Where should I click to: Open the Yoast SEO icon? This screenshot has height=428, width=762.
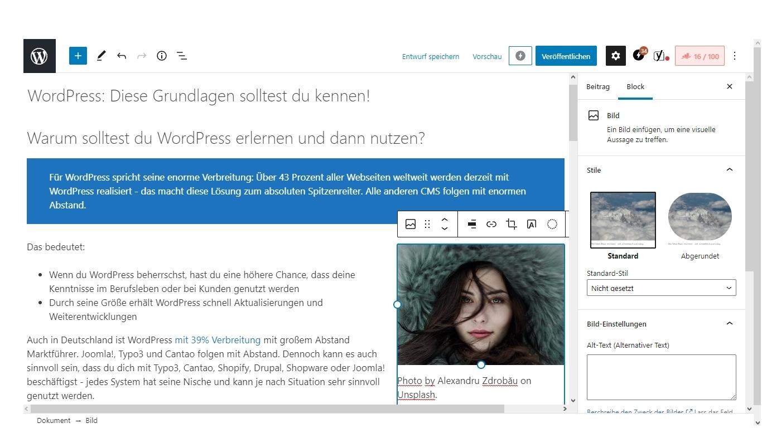pos(661,56)
